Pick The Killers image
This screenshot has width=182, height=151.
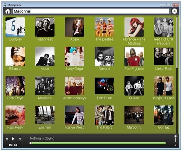click(x=105, y=115)
